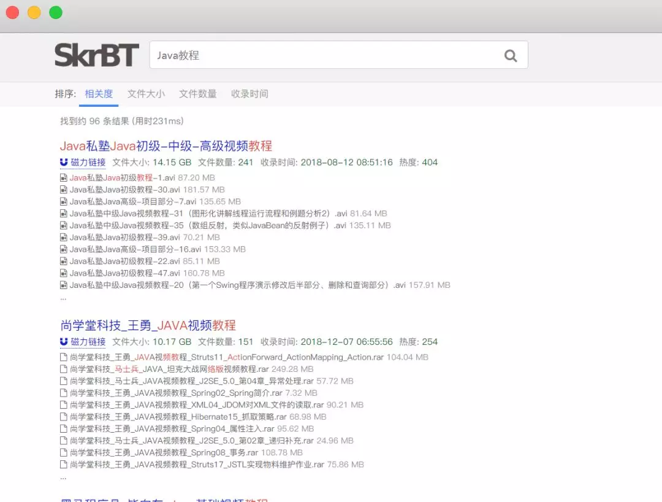This screenshot has height=502, width=662.
Task: Click video file icon of Java高级-项目部分-7.avi
Action: [x=63, y=201]
